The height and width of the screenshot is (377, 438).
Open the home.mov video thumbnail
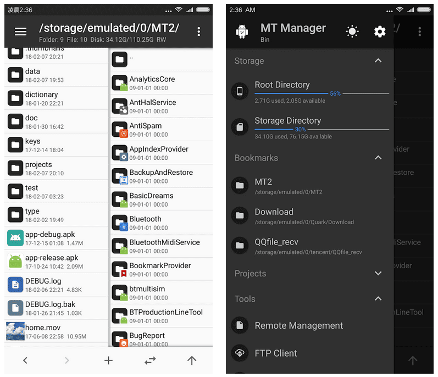click(15, 331)
